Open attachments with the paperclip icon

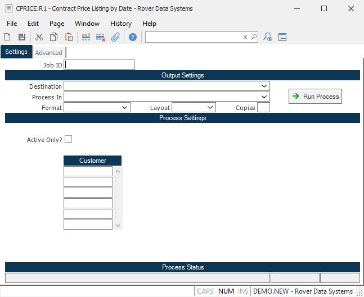click(x=115, y=37)
